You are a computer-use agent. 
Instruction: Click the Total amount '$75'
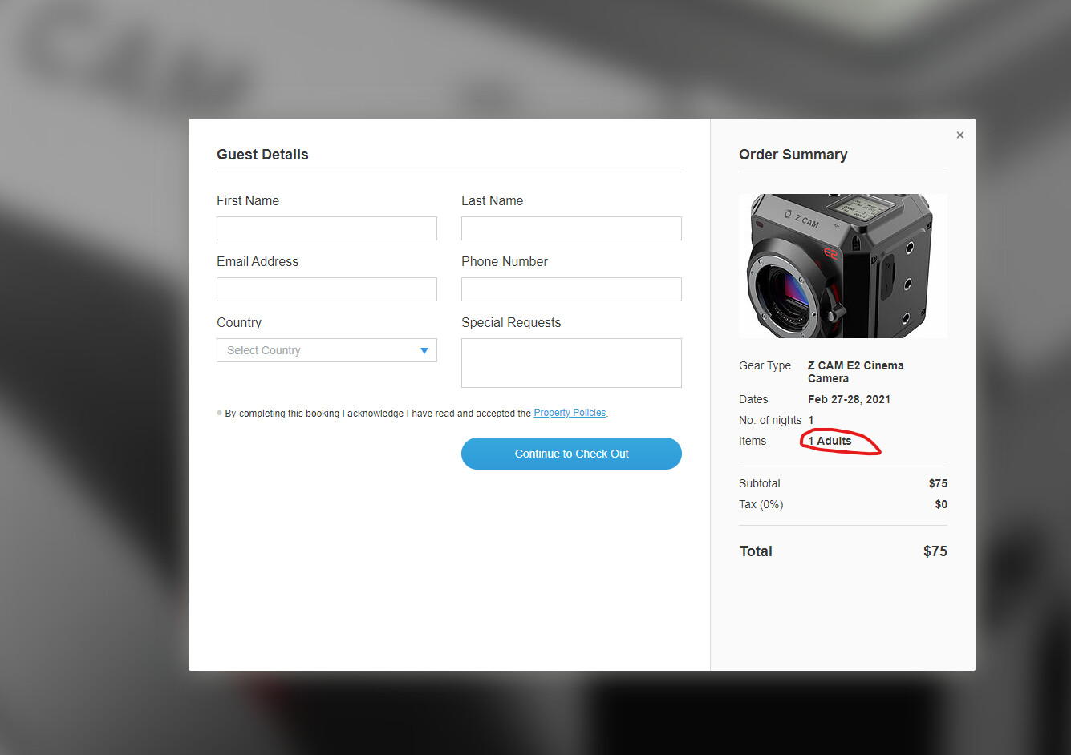click(x=935, y=551)
